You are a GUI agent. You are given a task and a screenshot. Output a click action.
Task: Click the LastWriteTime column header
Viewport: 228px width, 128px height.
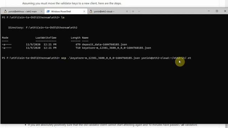[46, 38]
